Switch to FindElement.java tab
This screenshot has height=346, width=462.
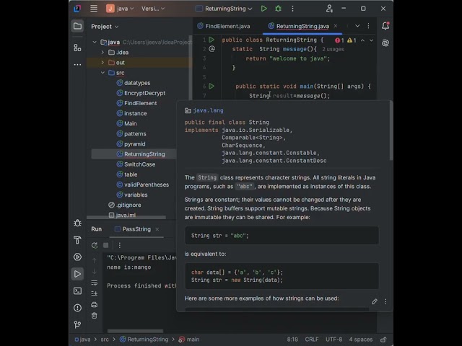[x=224, y=26]
